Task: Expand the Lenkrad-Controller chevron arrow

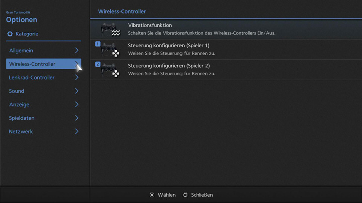Action: [x=77, y=77]
